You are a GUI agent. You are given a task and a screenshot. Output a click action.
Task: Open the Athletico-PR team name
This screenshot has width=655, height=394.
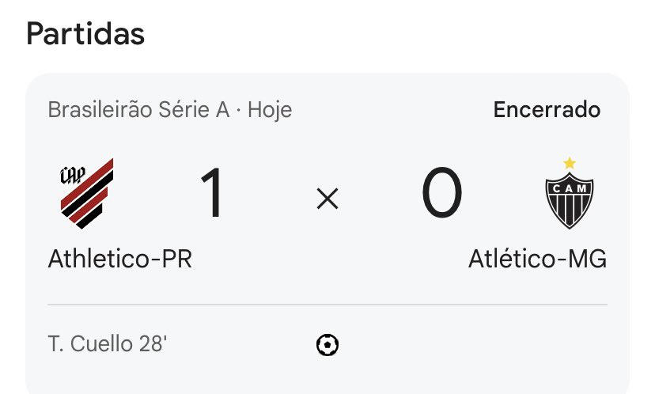coord(120,260)
